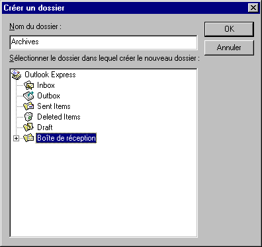Viewport: 262px width, 247px height.
Task: Click the Inbox folder icon
Action: coord(28,85)
